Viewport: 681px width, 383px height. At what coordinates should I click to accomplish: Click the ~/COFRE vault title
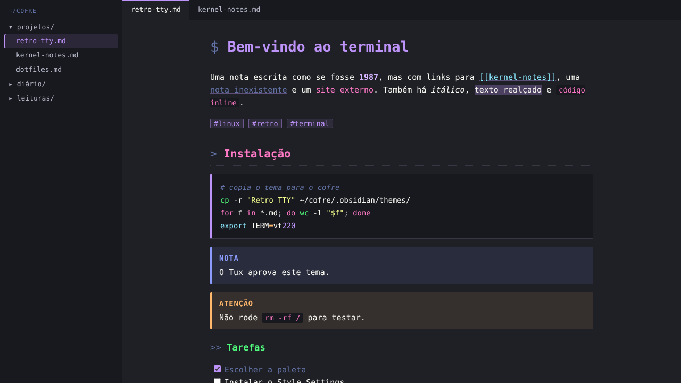[x=22, y=11]
